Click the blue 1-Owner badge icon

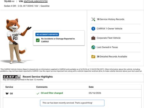[x=93, y=29]
